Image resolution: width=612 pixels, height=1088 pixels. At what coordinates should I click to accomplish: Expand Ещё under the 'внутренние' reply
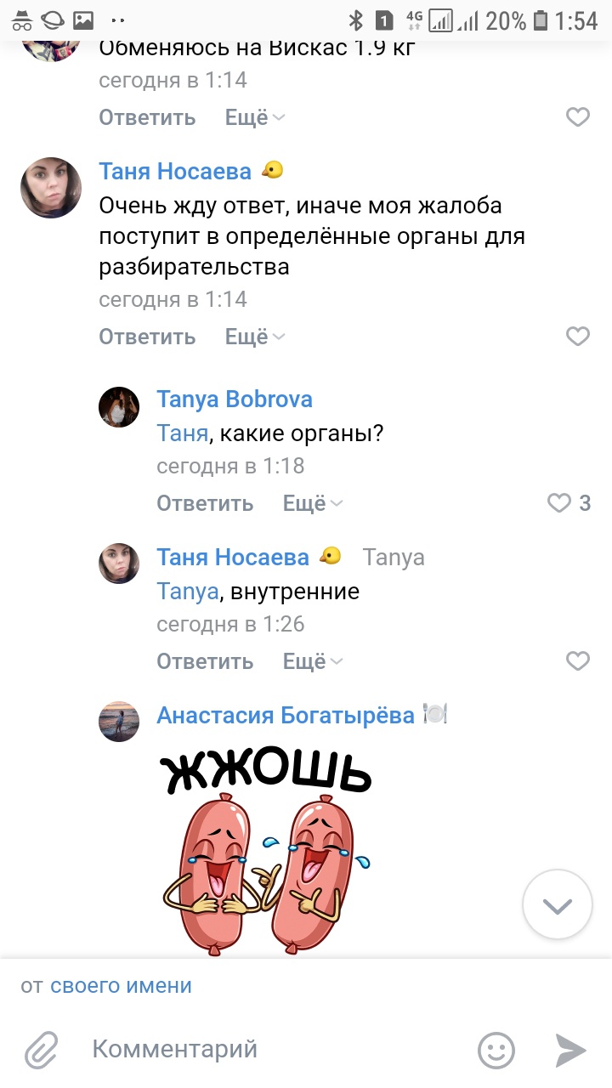click(x=313, y=661)
